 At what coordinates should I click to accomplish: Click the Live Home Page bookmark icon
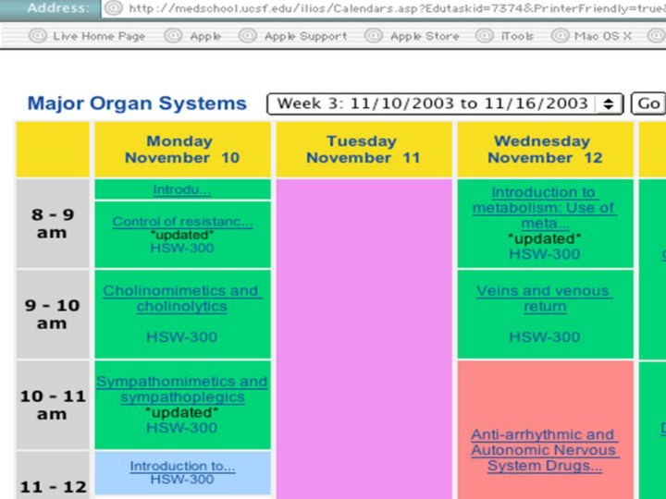click(x=38, y=36)
